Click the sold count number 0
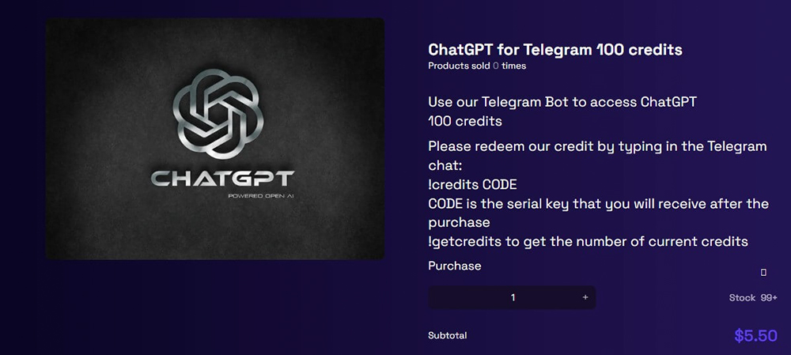 496,66
